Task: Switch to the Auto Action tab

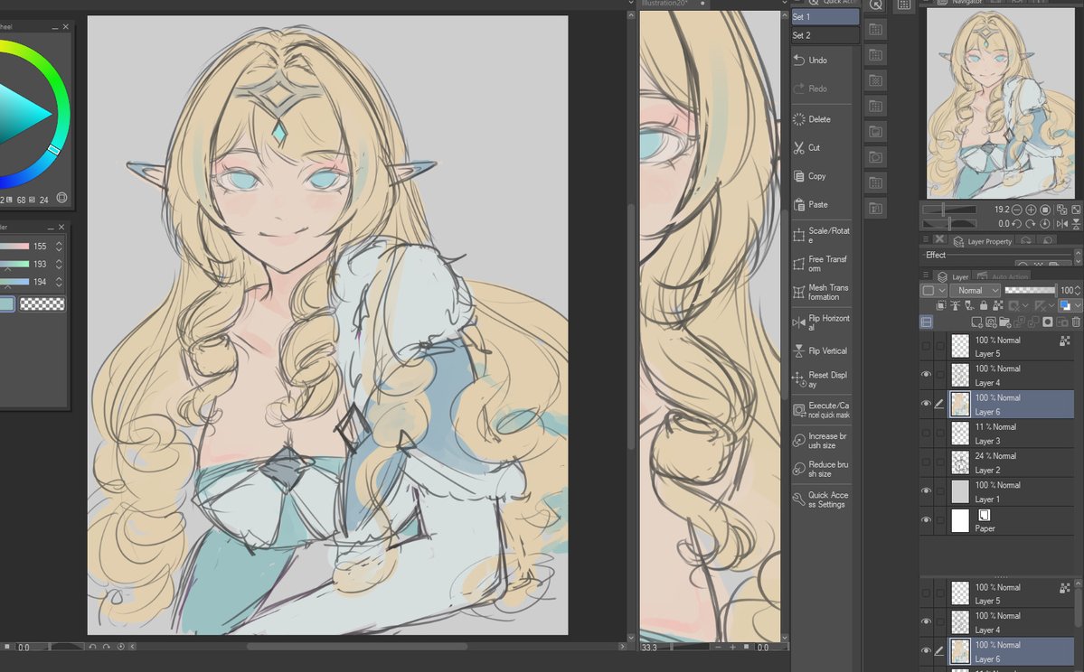Action: click(1002, 276)
